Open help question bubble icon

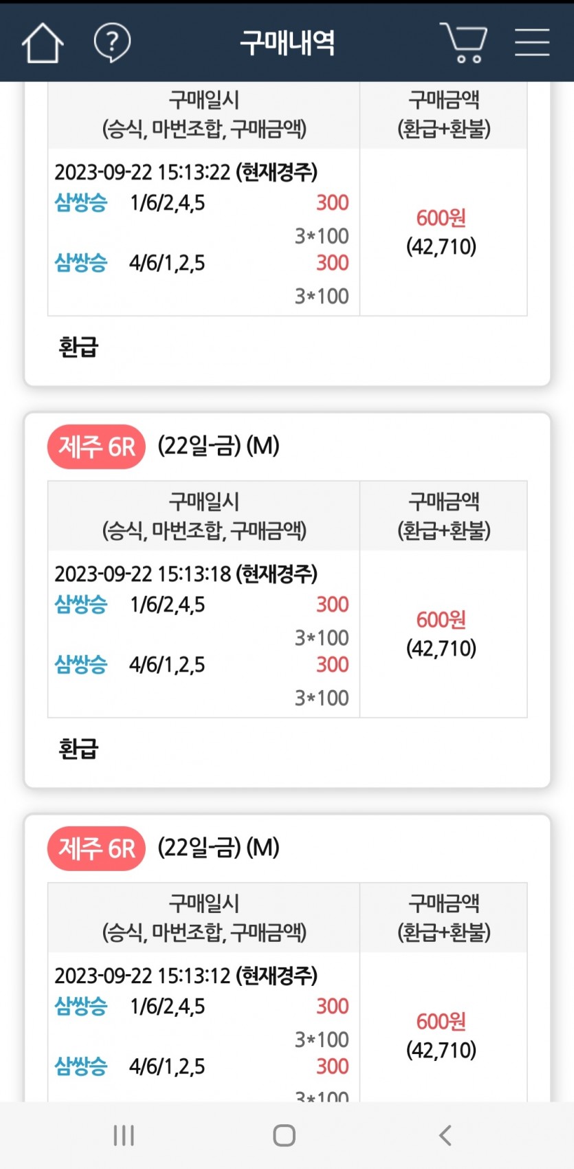click(x=112, y=43)
